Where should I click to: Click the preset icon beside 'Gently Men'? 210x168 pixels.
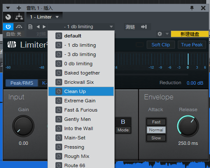click(59, 119)
